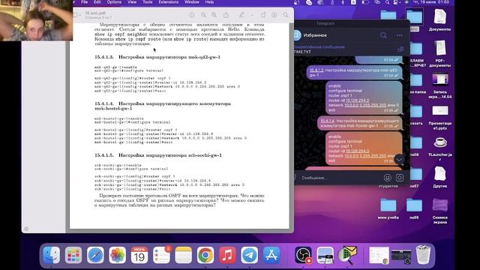Image resolution: width=480 pixels, height=270 pixels.
Task: Open the Edit menu
Action: tap(97, 2)
